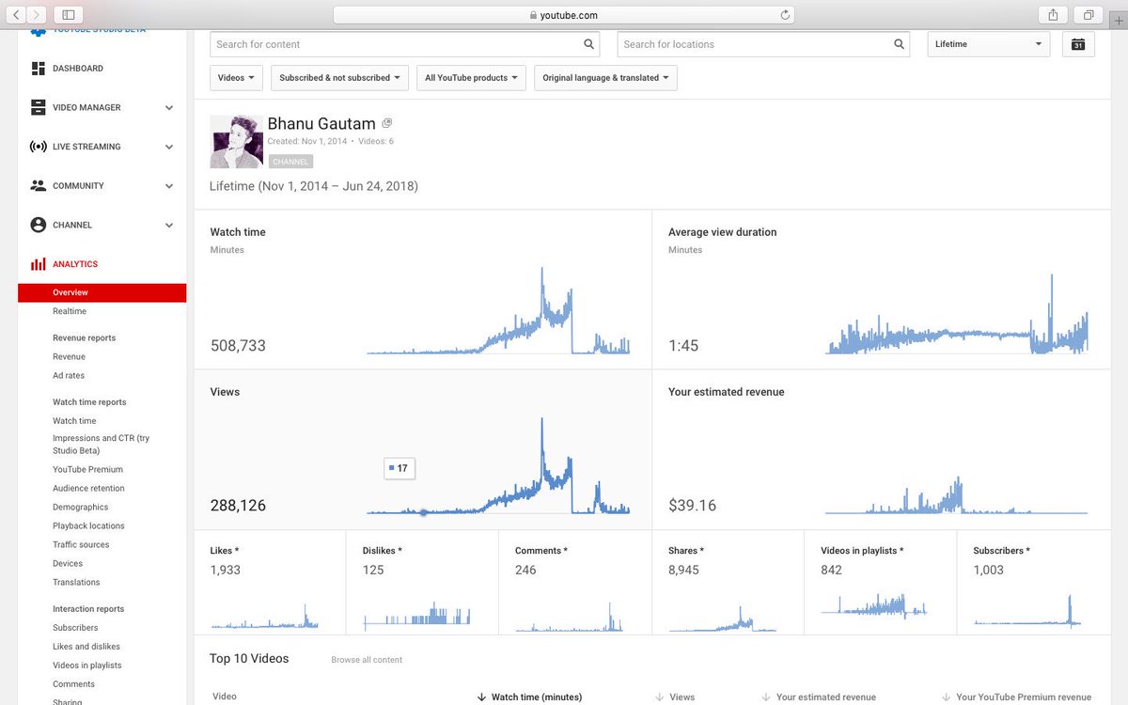
Task: Expand the Community section
Action: pyautogui.click(x=169, y=186)
